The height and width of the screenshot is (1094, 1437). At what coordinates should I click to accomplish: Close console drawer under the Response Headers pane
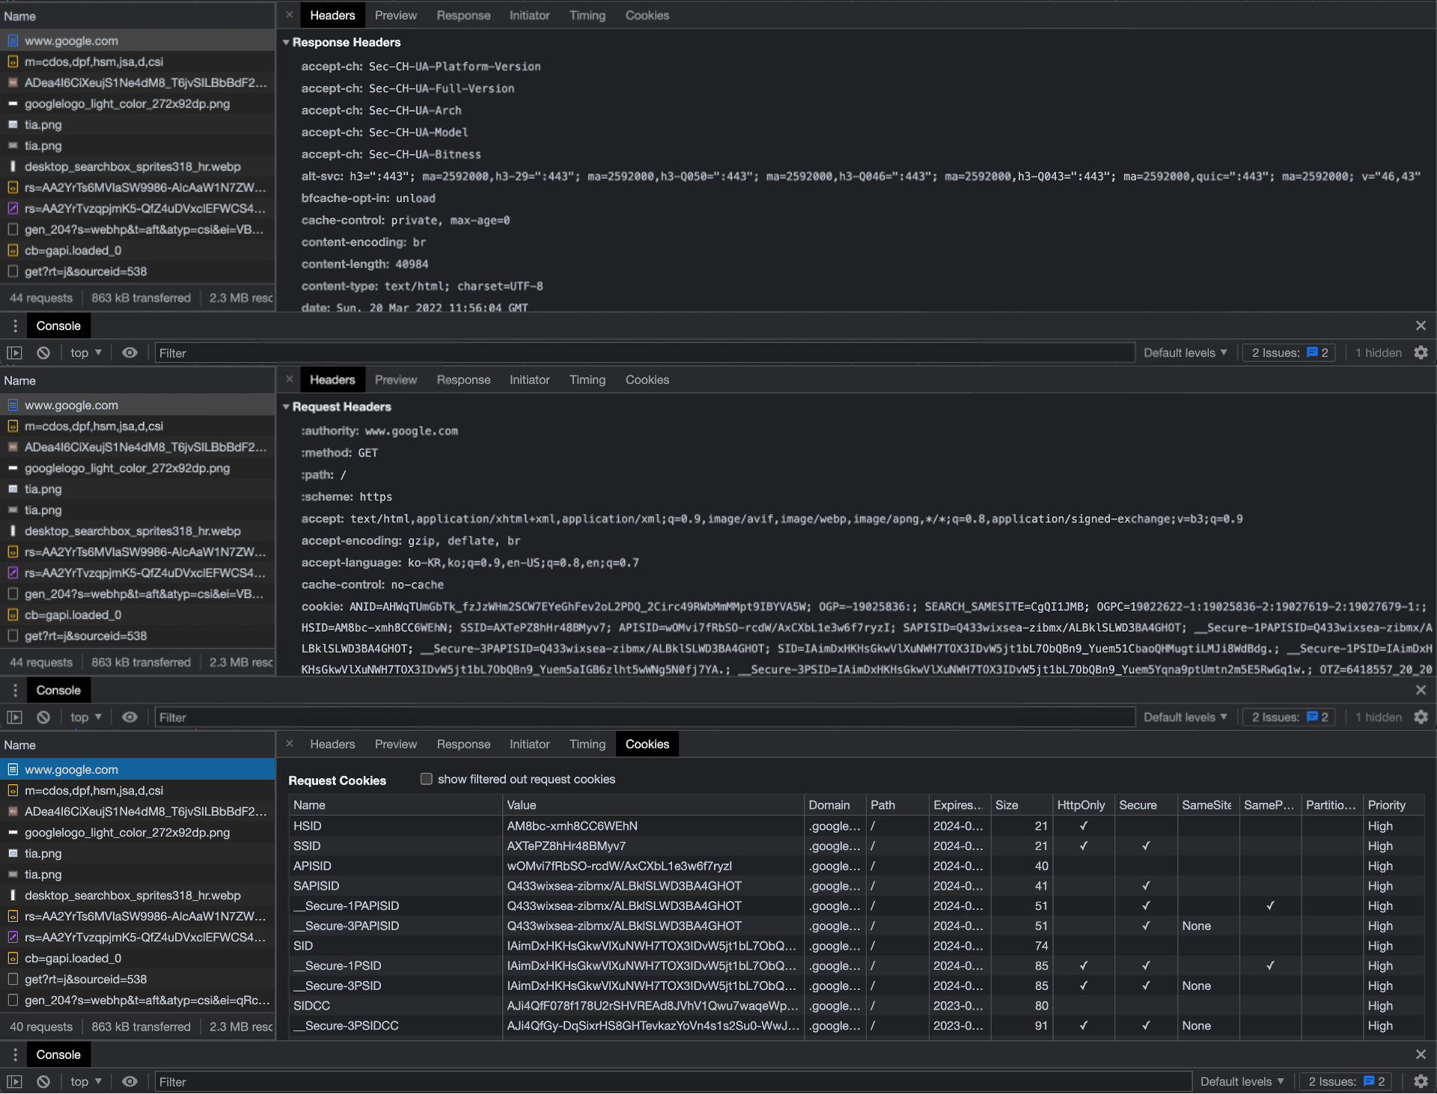(x=1421, y=326)
